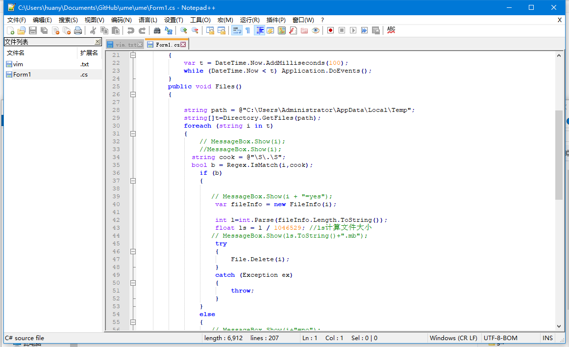
Task: Collapse the try block fold at line 46
Action: (x=133, y=251)
